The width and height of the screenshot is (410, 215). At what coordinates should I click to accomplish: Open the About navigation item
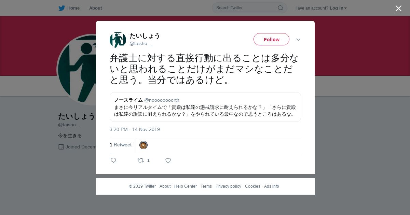pyautogui.click(x=95, y=8)
